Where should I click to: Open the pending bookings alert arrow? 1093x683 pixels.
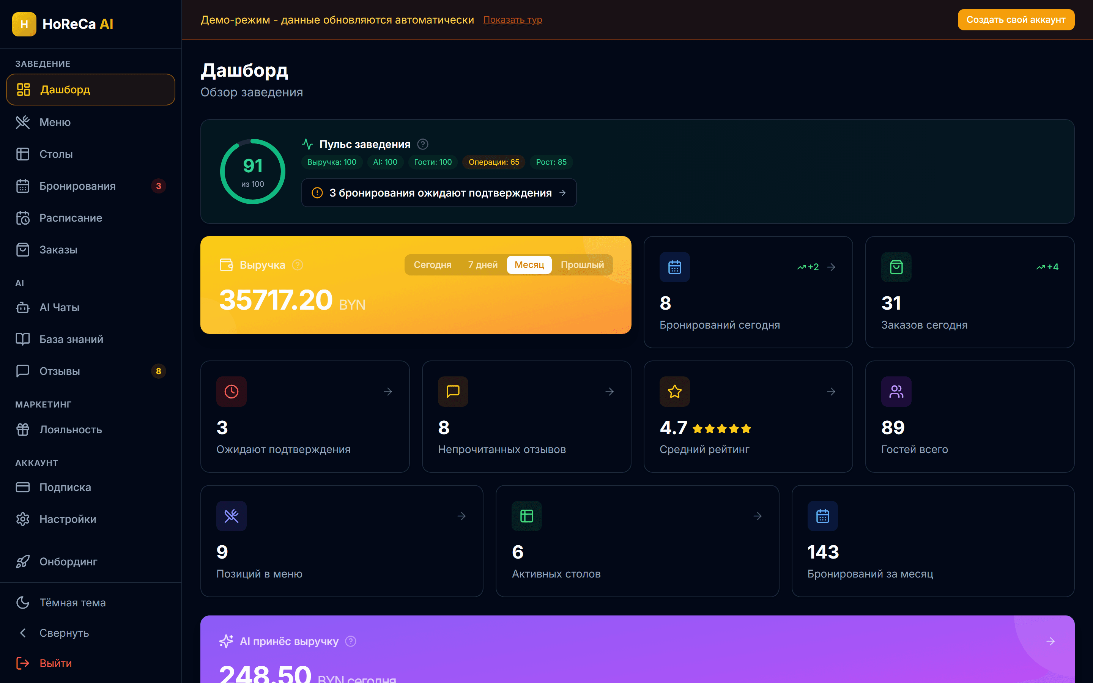point(562,193)
